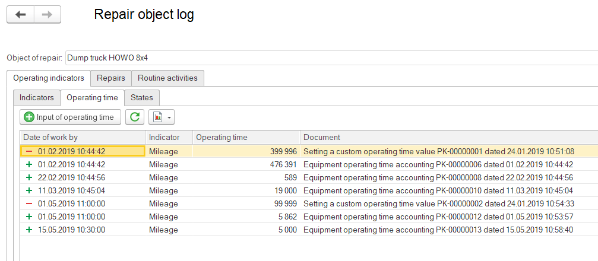Click the forward navigation arrow
The width and height of the screenshot is (598, 261).
[48, 15]
